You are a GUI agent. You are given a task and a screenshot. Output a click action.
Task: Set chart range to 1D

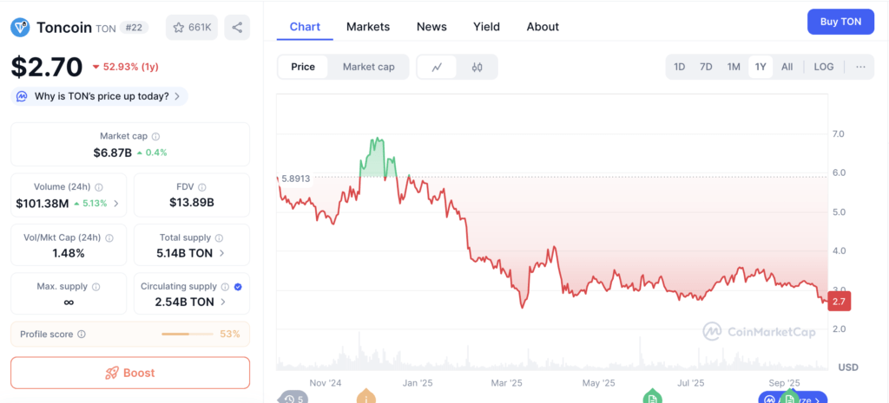pos(679,67)
